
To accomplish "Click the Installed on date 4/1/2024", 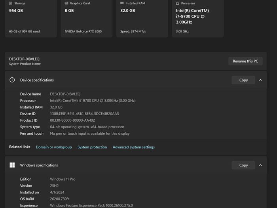I will (x=57, y=192).
